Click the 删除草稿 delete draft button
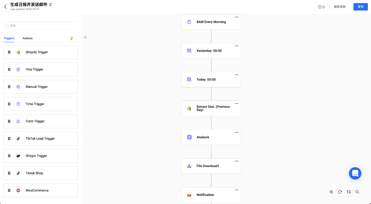 click(339, 7)
